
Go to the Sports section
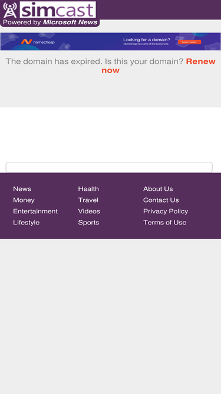click(x=89, y=223)
